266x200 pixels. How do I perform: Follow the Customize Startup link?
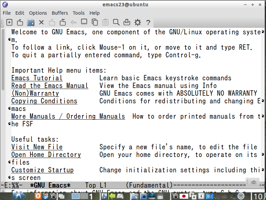pos(42,170)
